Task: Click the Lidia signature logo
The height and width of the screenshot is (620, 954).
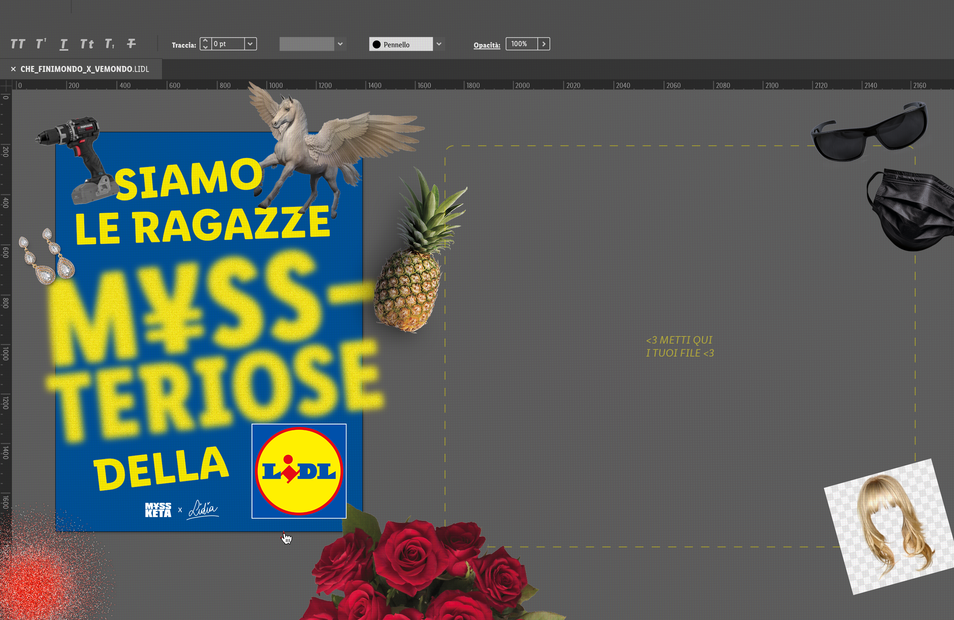Action: [203, 510]
